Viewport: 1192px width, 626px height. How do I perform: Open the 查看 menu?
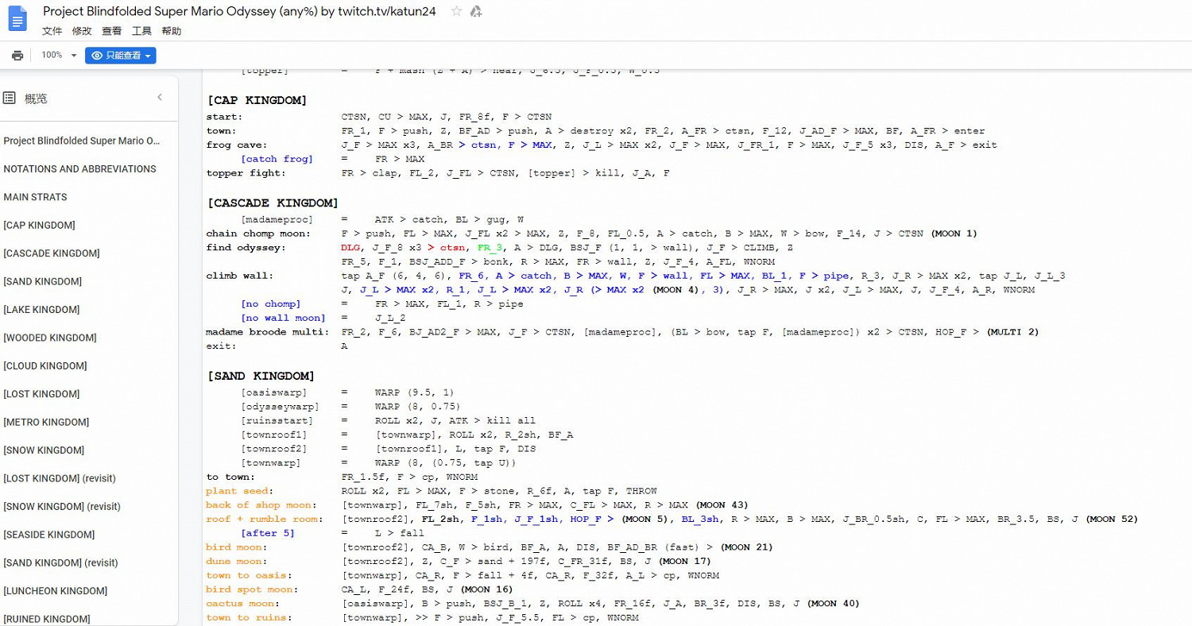[111, 31]
